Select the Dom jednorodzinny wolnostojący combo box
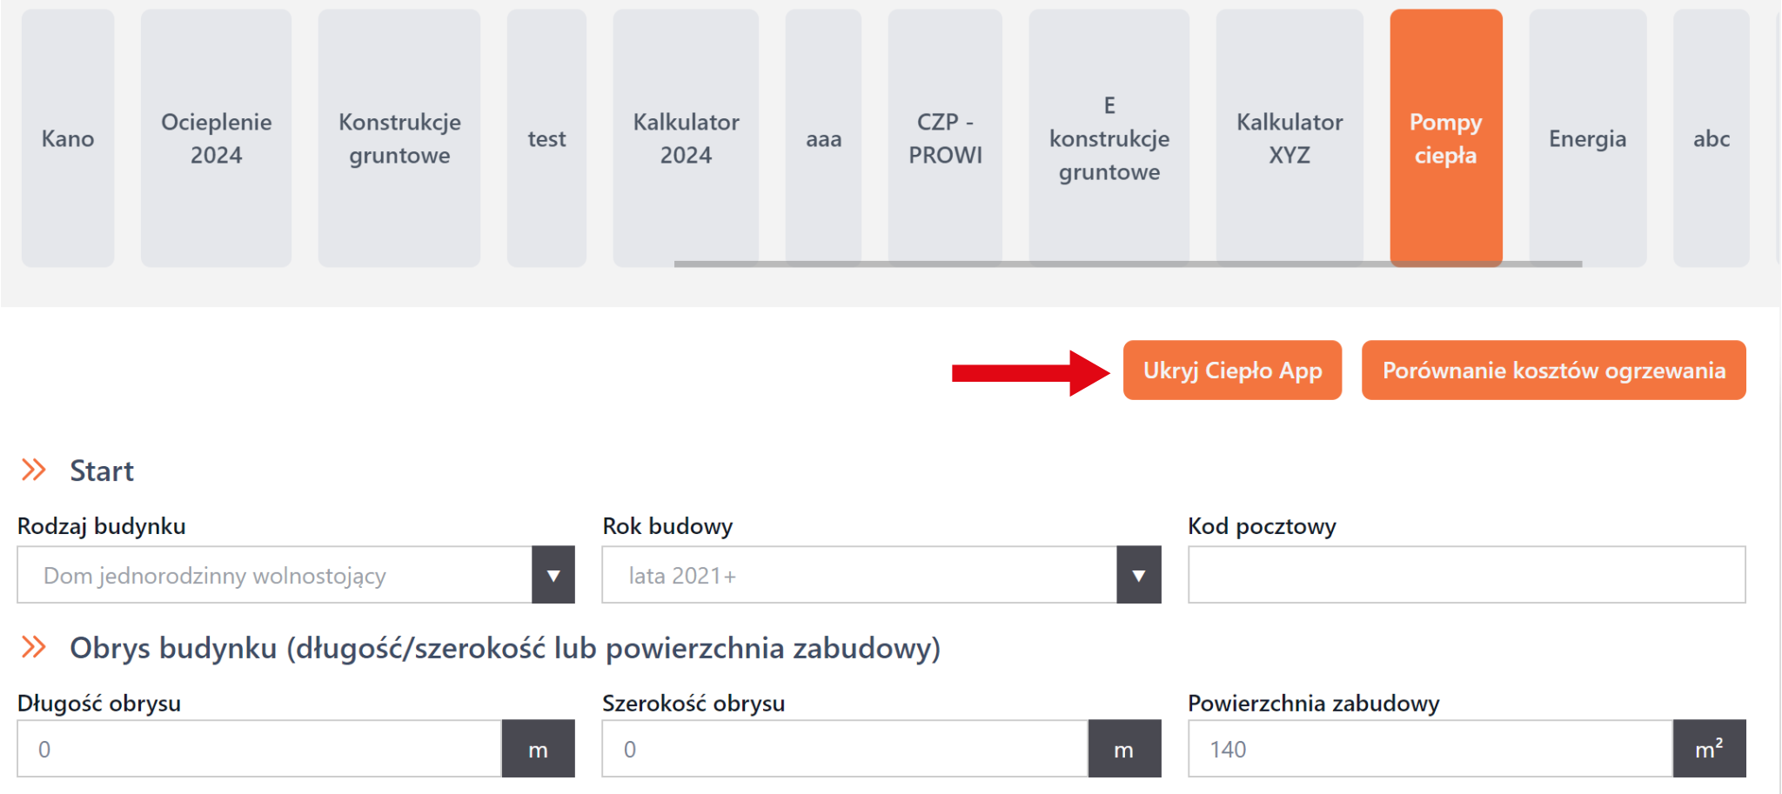The width and height of the screenshot is (1782, 794). tap(274, 575)
